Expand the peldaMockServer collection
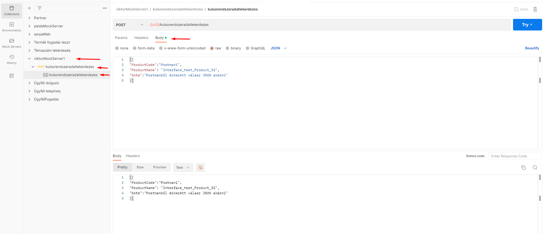The image size is (543, 234). [x=29, y=26]
